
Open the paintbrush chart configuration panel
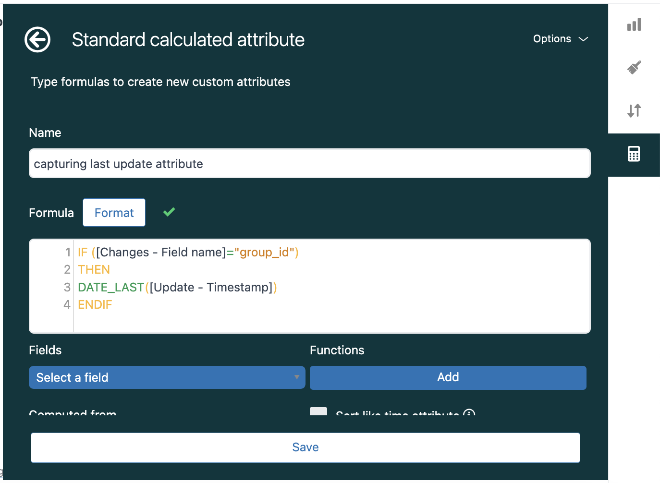pyautogui.click(x=634, y=68)
